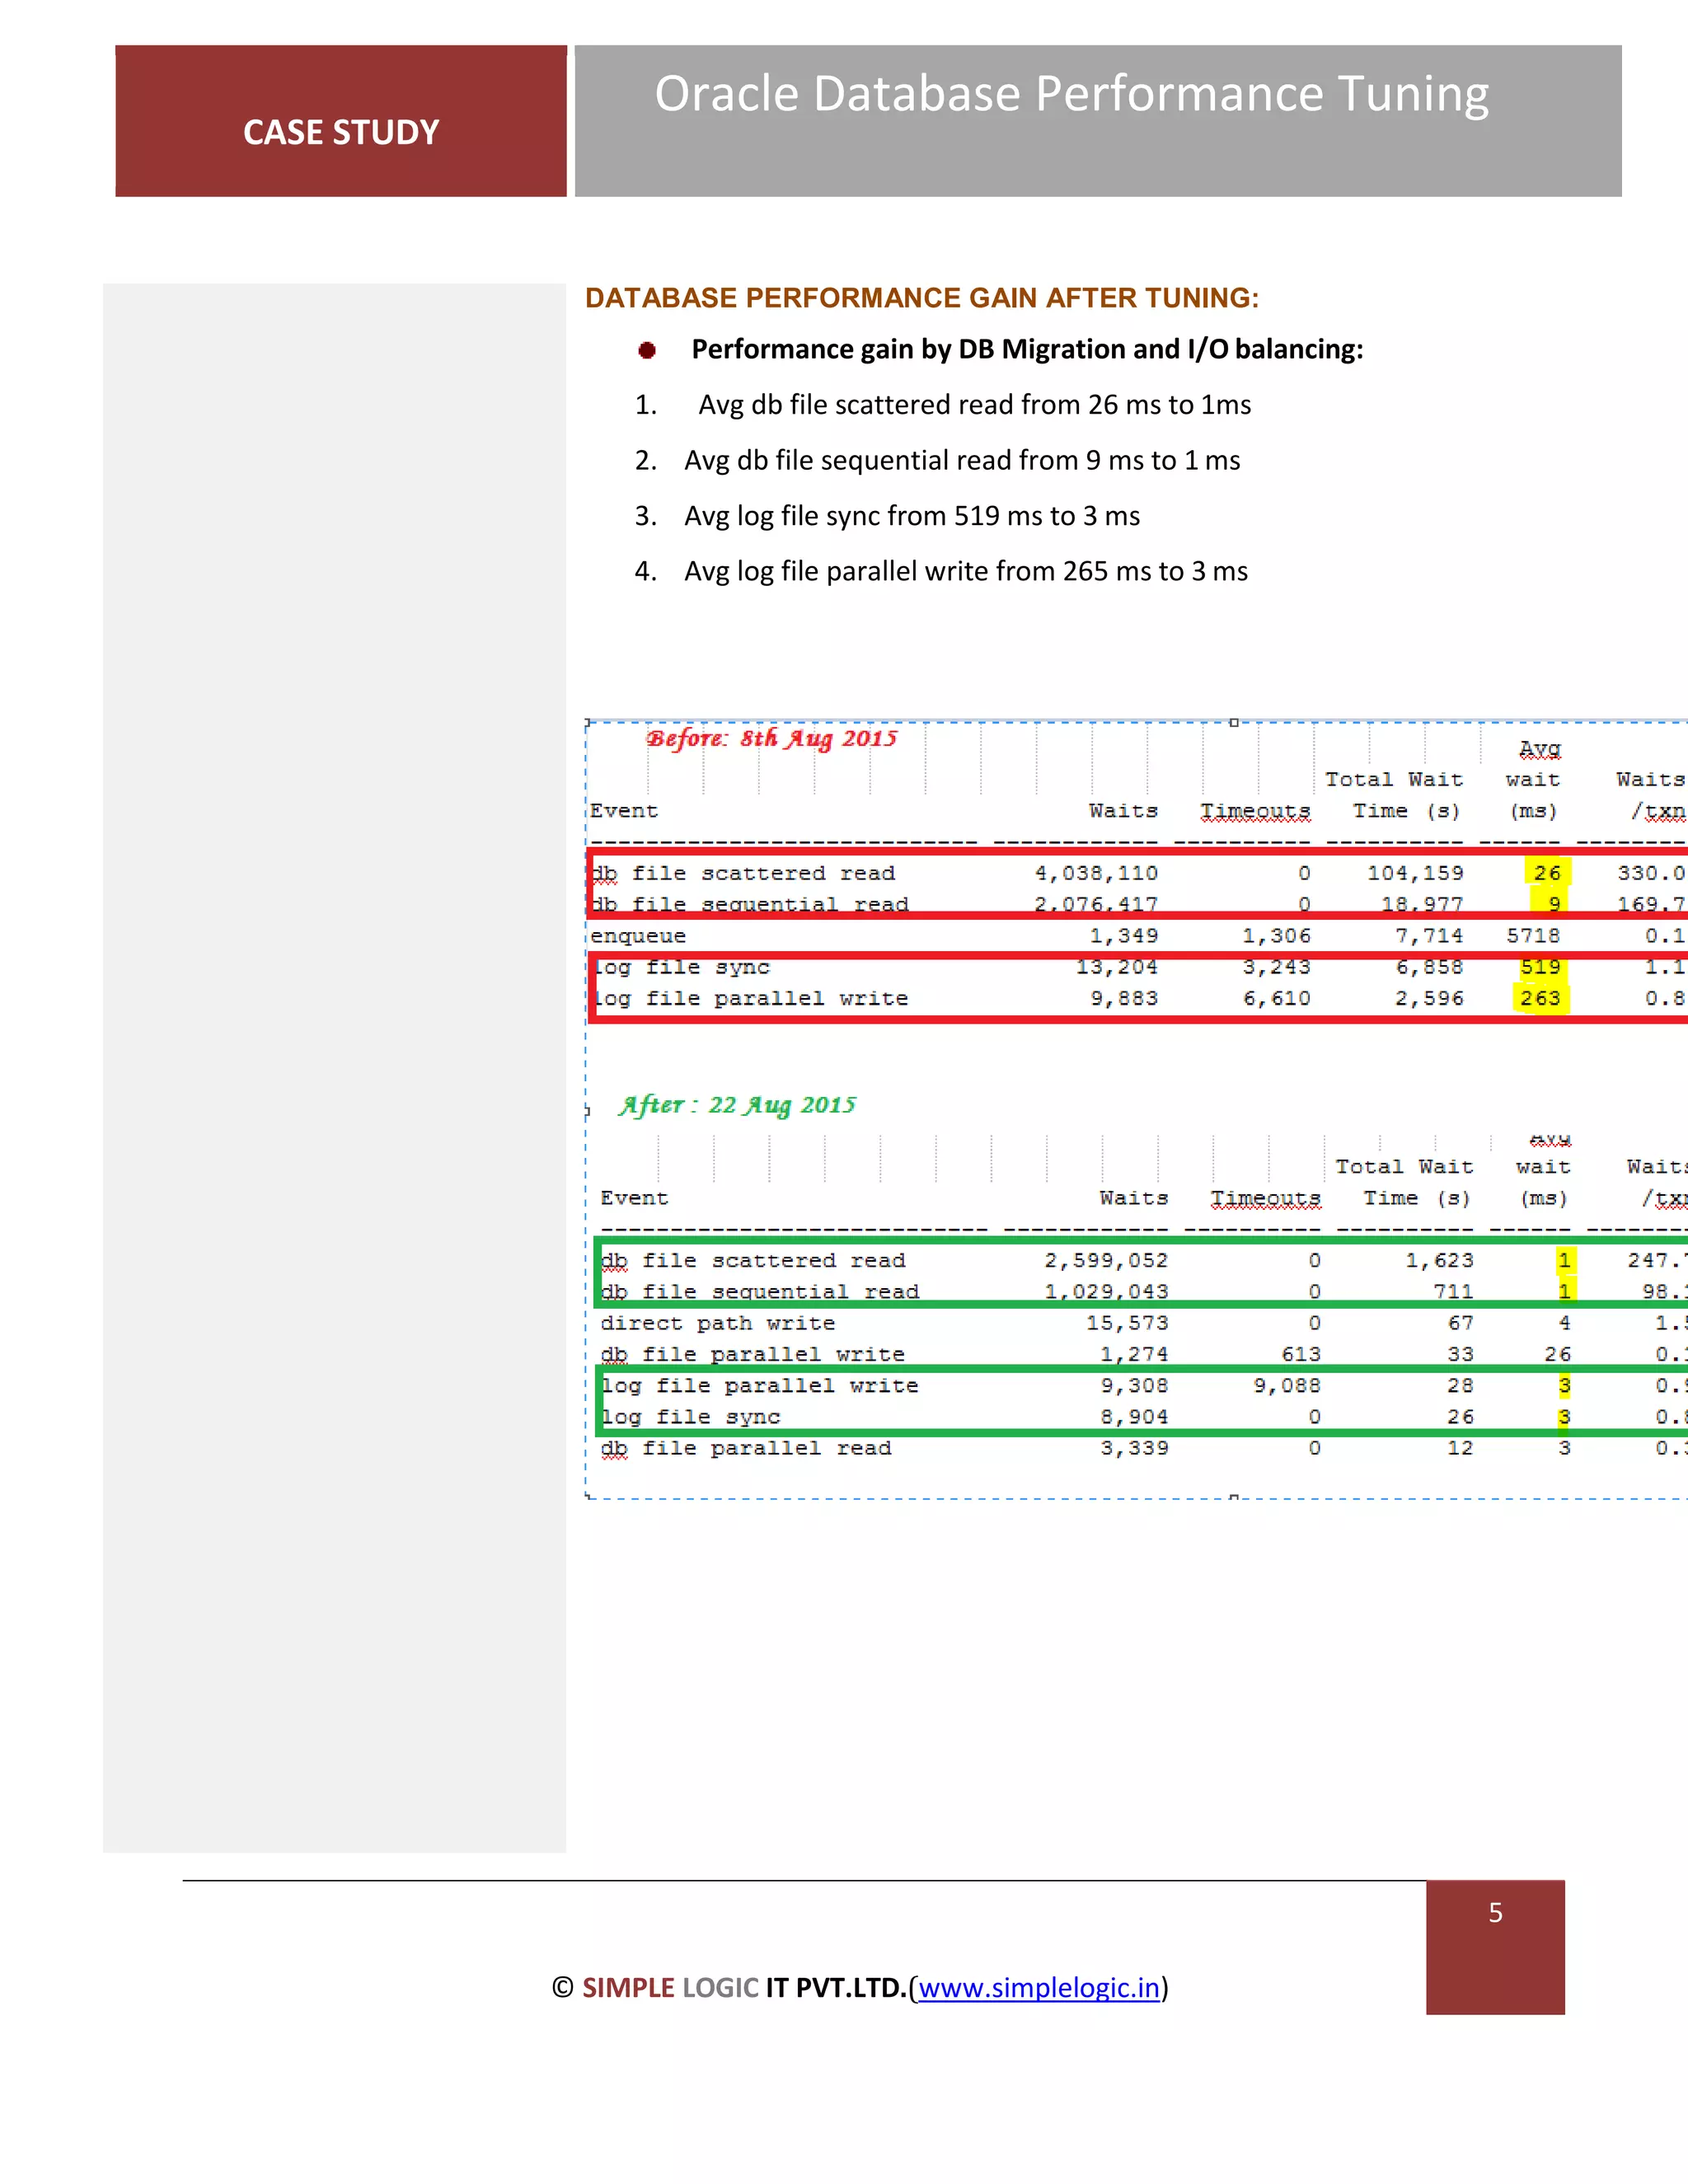Click line 'Avg log file sync from 519 ms'

point(912,516)
